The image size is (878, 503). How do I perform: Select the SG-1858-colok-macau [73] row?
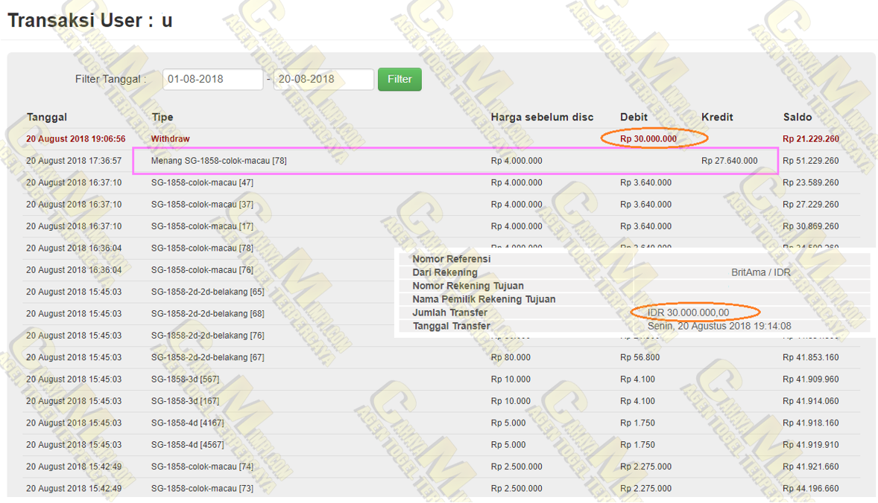click(202, 489)
